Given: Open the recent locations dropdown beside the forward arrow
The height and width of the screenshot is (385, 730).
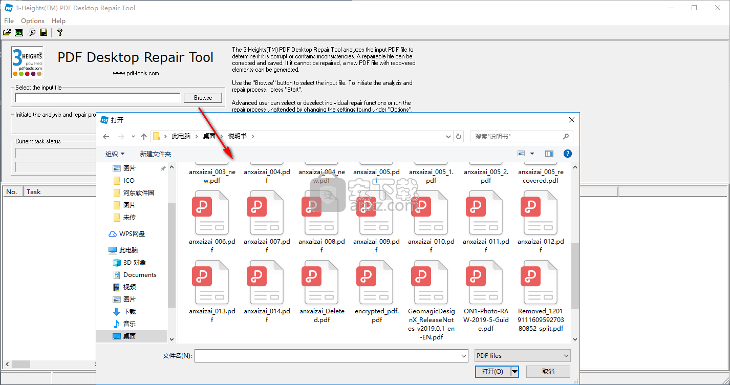Looking at the screenshot, I should pyautogui.click(x=133, y=137).
